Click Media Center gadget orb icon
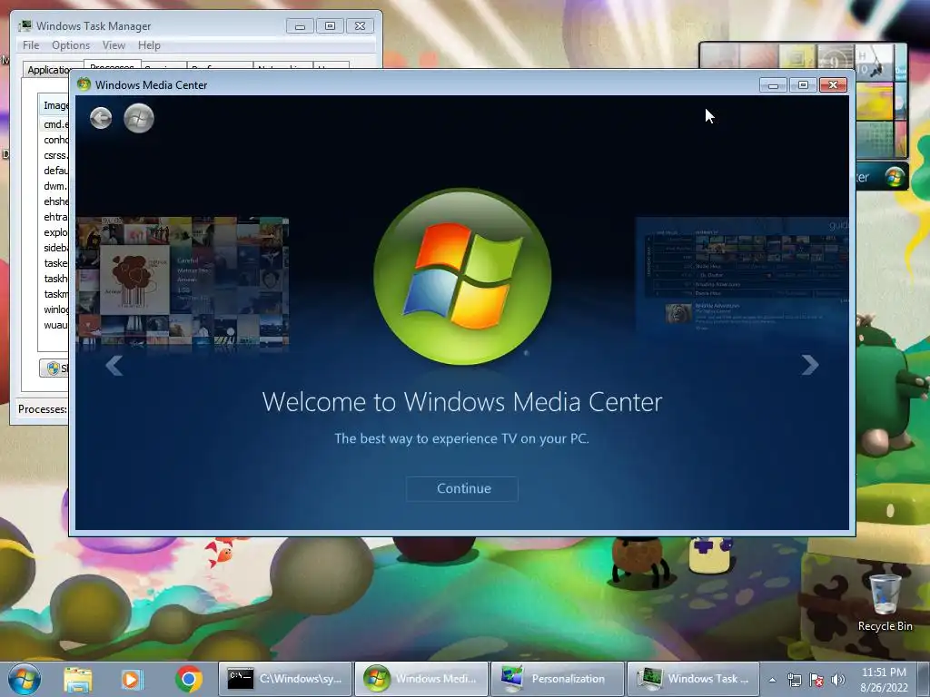Viewport: 930px width, 697px height. click(x=895, y=177)
